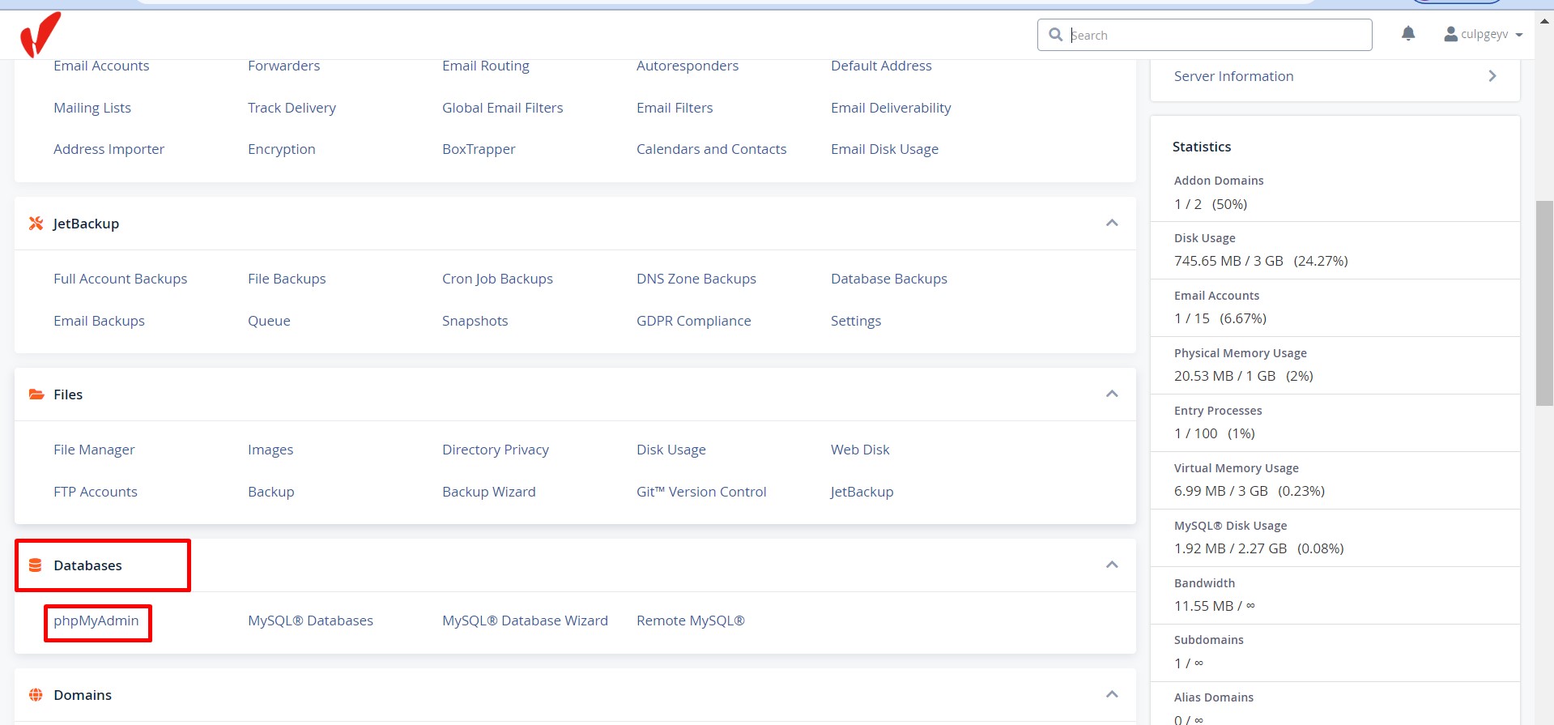Viewport: 1554px width, 725px height.
Task: Click the search magnifier icon
Action: click(x=1055, y=35)
